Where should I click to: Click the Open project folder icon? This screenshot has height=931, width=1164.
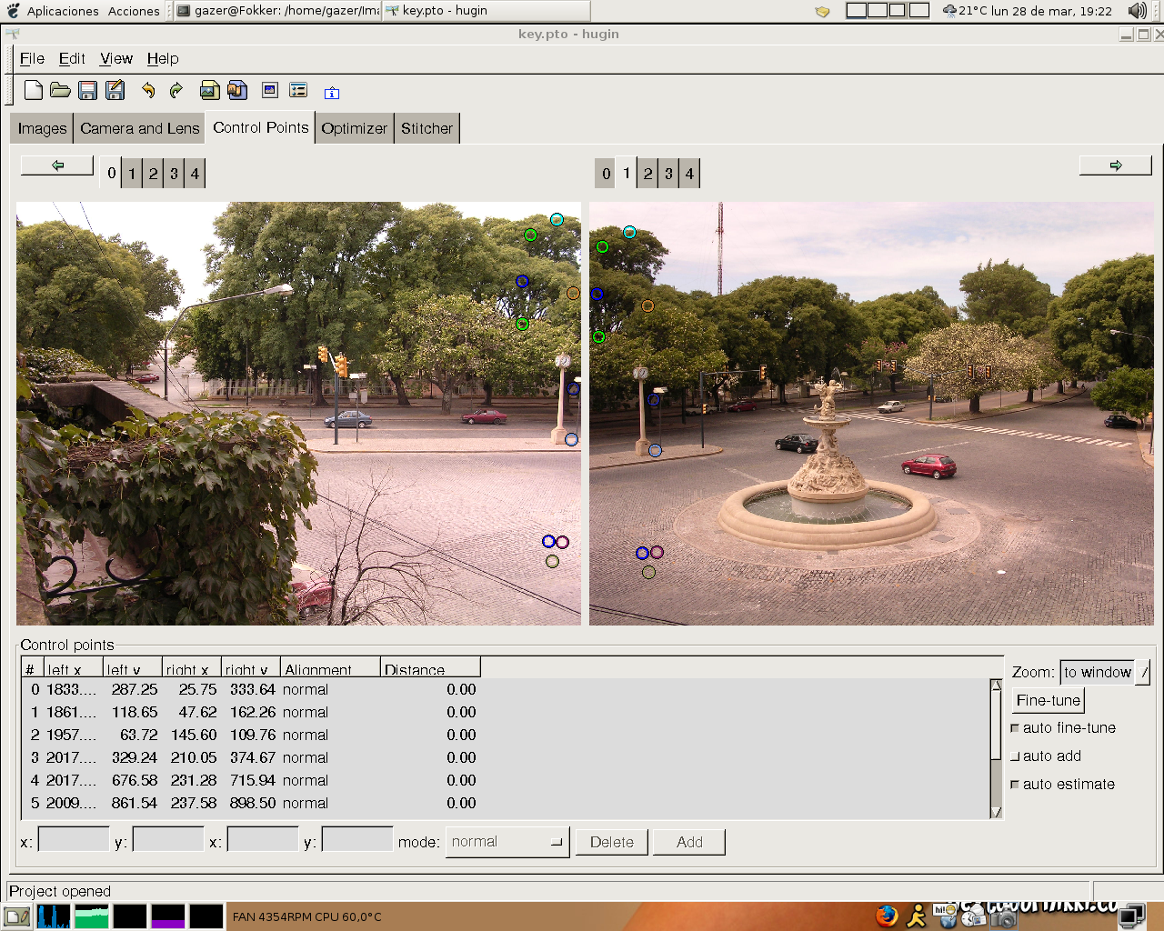pos(60,90)
